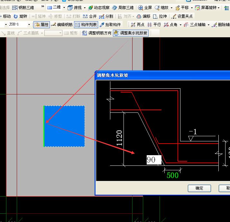Click the 屏幕旋转 screen rotation tool

(x=206, y=8)
